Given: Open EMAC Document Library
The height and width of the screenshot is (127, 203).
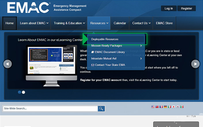Looking at the screenshot, I should coord(116,52).
